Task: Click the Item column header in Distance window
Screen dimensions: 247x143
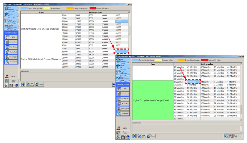Action: pyautogui.click(x=41, y=12)
